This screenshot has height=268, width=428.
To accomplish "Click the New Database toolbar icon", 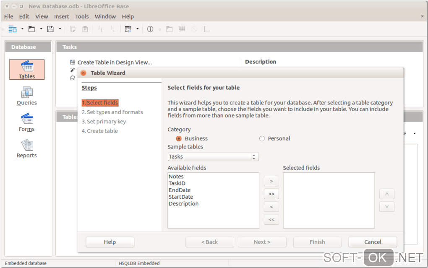I will point(13,29).
